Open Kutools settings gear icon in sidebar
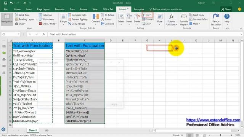Image resolution: width=244 pixels, height=137 pixels. tap(3, 129)
